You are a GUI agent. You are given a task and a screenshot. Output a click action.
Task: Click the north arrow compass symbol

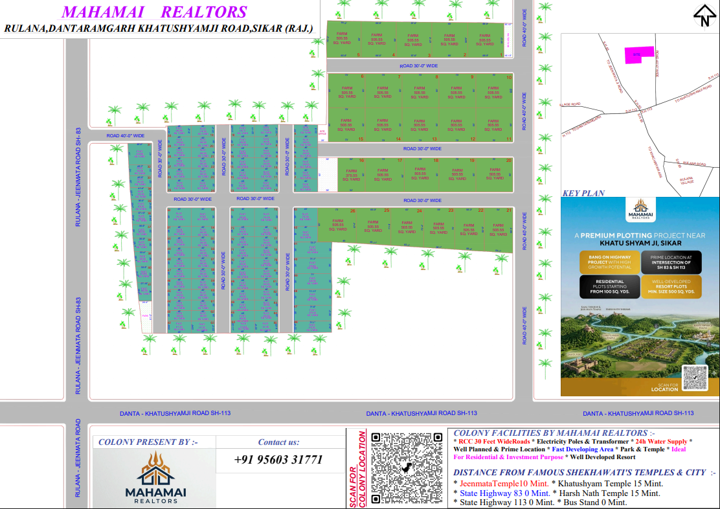705,16
